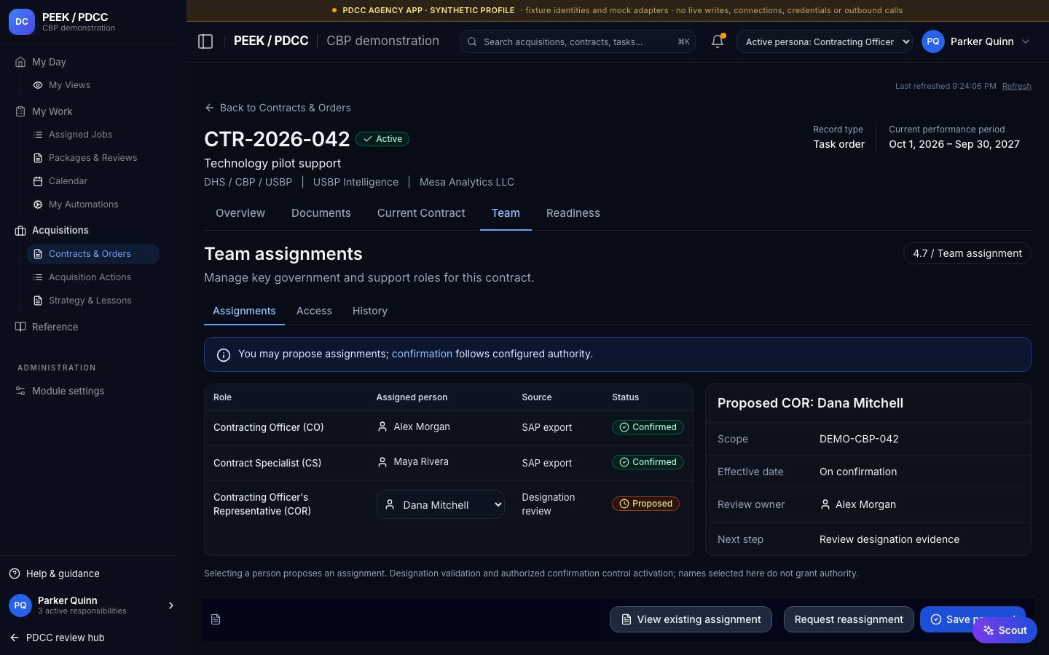Focus the search acquisitions field
Image resolution: width=1049 pixels, height=655 pixels.
coord(578,41)
